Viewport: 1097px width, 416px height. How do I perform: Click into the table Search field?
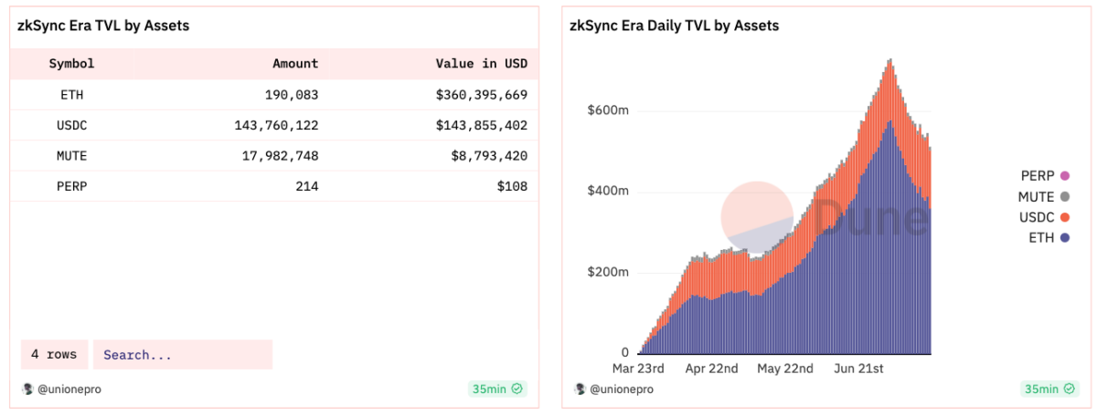(182, 355)
